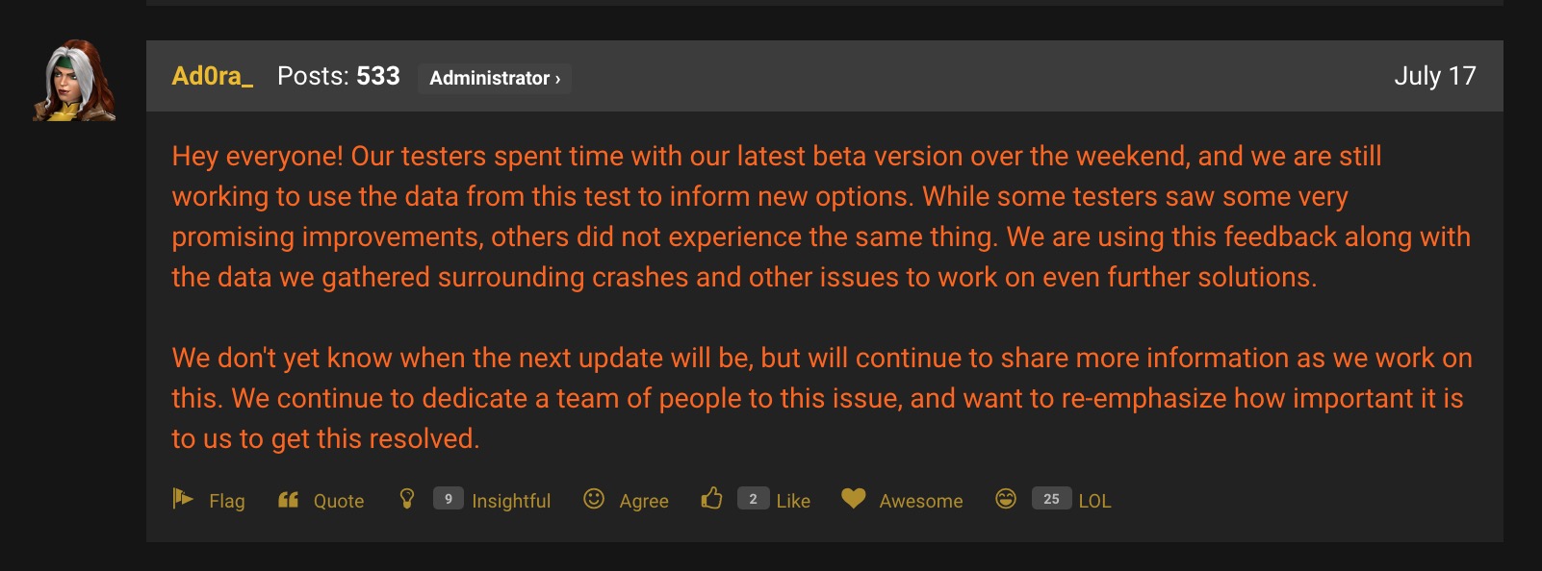Click the LOL laughing face icon
This screenshot has width=1542, height=571.
coord(1006,498)
